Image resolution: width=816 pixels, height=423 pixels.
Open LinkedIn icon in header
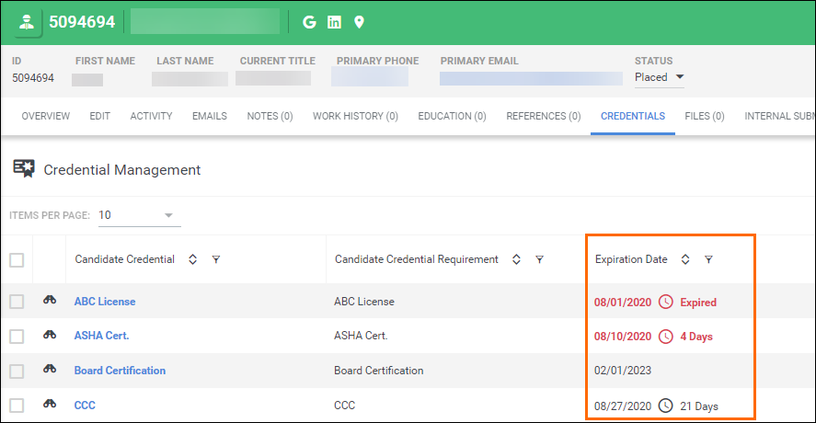point(334,22)
